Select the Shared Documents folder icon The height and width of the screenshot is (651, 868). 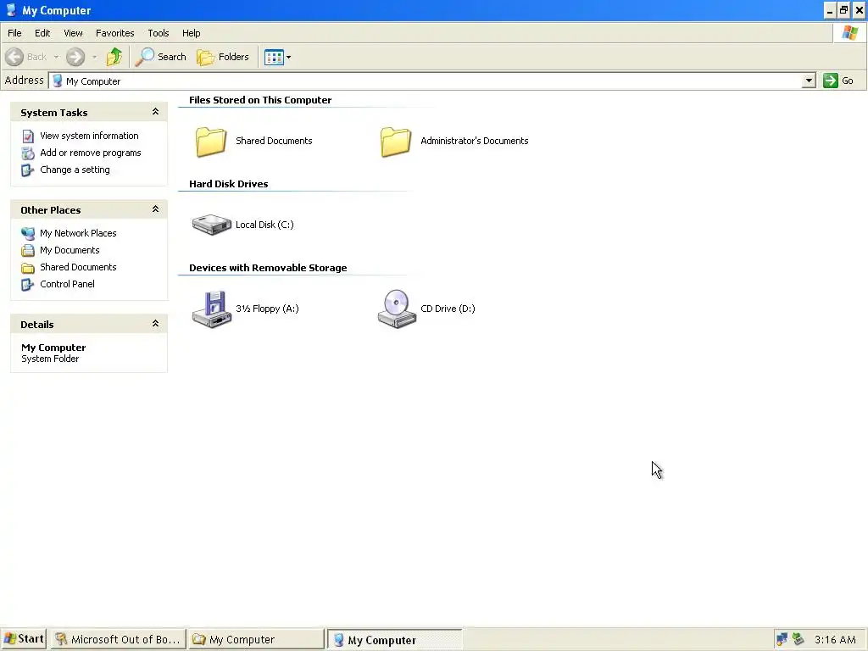[211, 142]
